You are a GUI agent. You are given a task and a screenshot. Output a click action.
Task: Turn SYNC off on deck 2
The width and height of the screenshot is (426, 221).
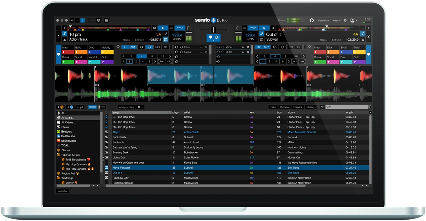coord(244,28)
